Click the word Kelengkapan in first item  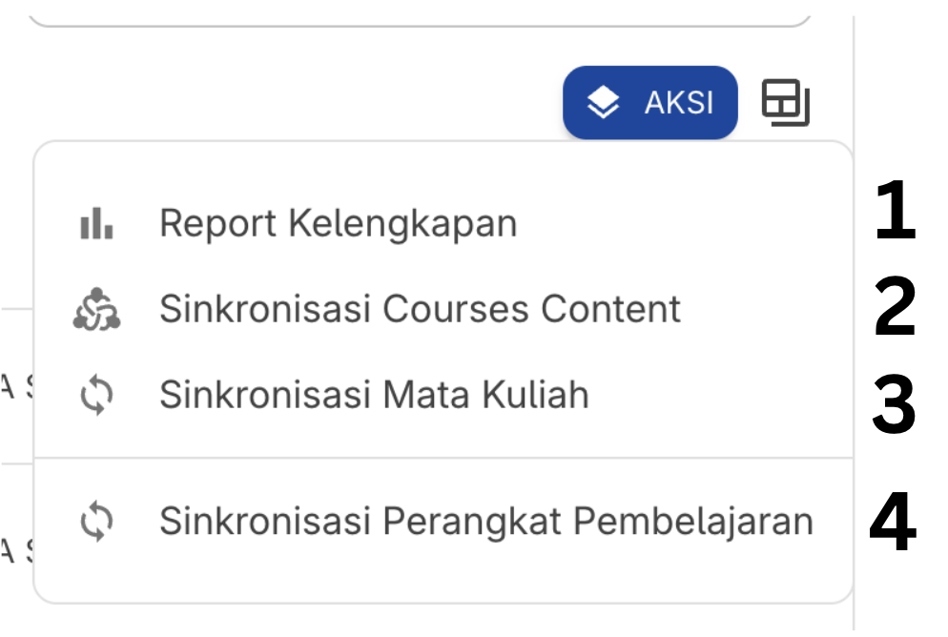click(x=402, y=225)
